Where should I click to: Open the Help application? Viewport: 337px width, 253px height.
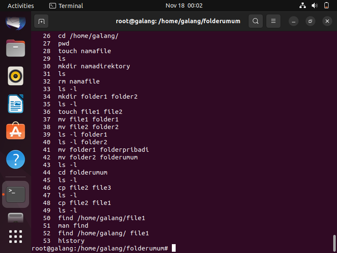[16, 159]
